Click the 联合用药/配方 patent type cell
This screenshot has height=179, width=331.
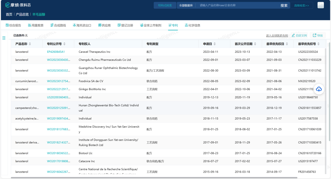coord(155,161)
